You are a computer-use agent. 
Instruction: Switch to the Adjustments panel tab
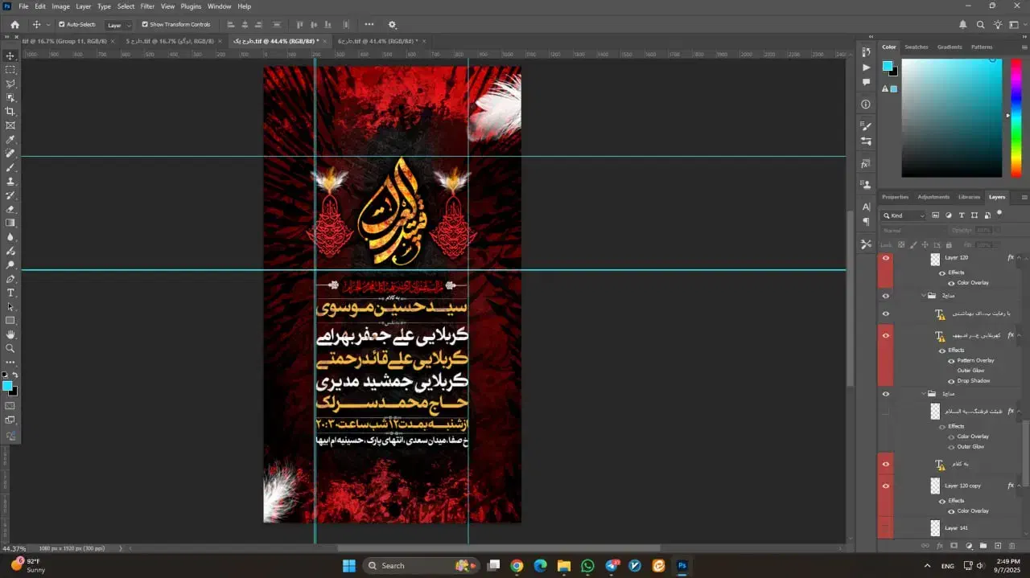point(933,197)
